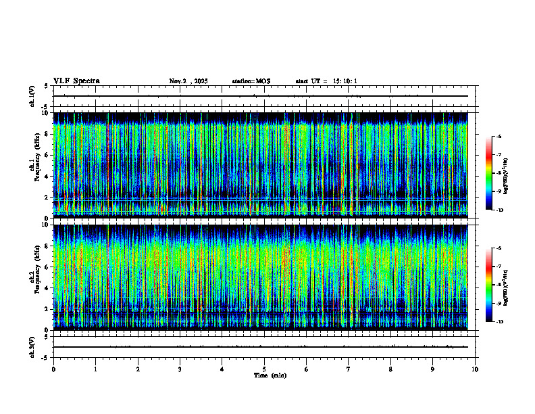Click the "-10" label on ch.2 color scale

499,322
